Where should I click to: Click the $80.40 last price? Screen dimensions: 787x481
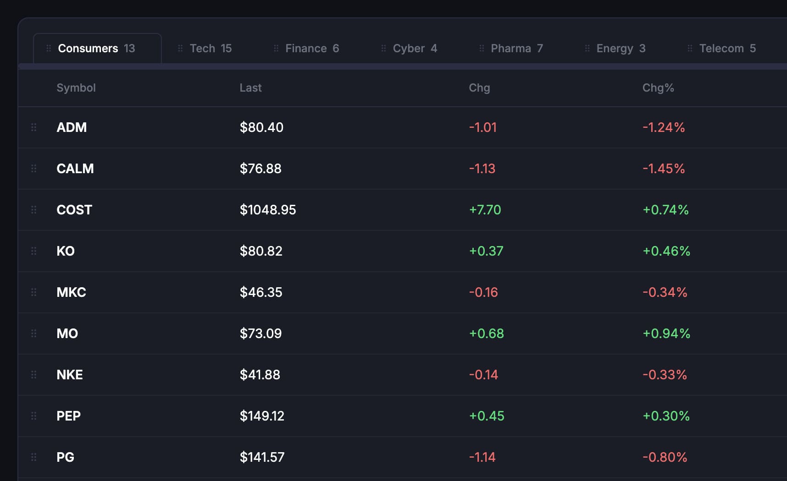coord(261,127)
